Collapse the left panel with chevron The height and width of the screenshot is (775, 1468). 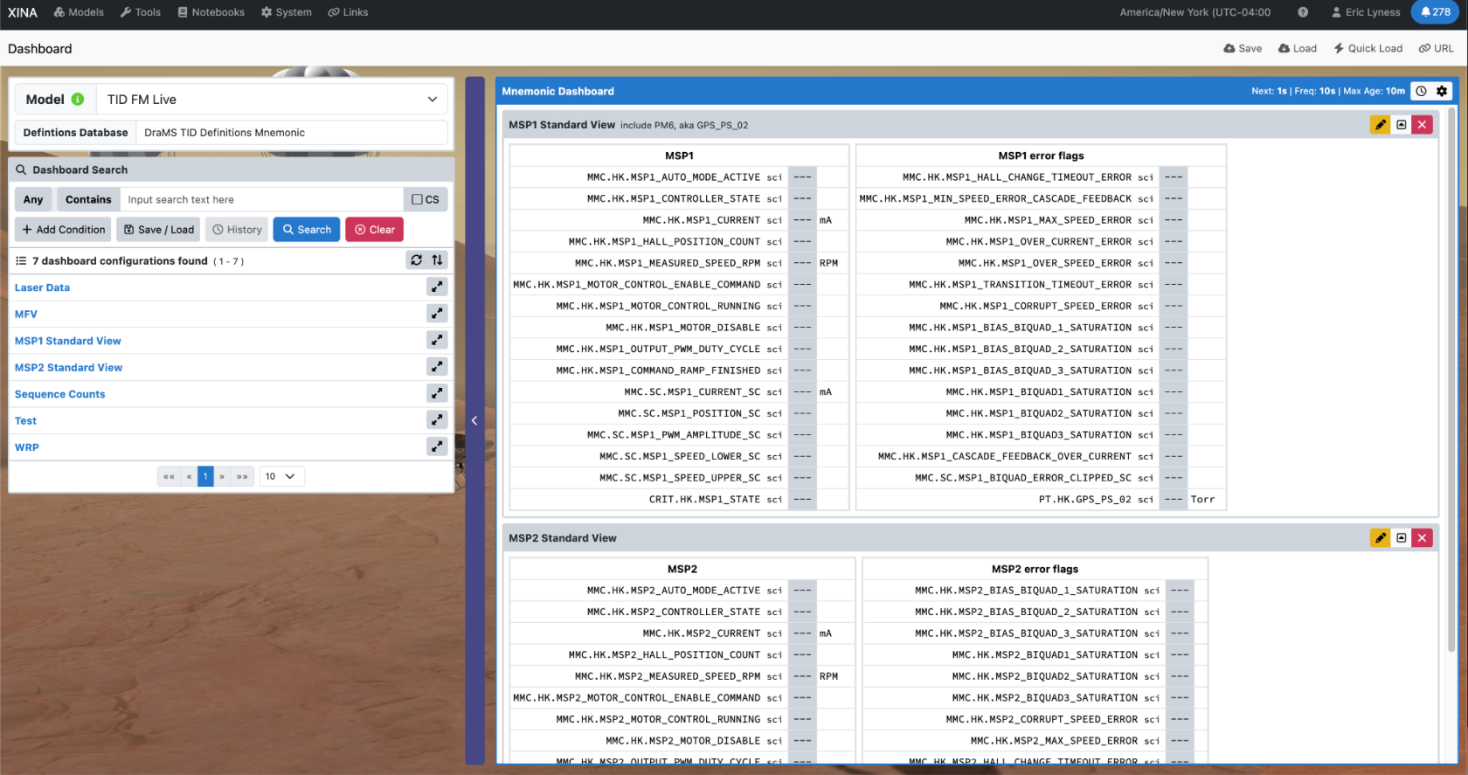point(474,421)
